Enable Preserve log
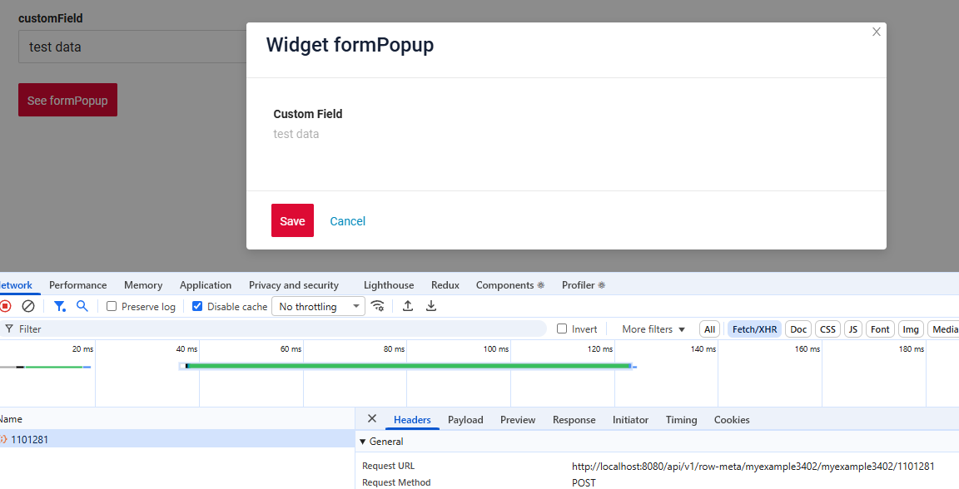Image resolution: width=959 pixels, height=489 pixels. click(112, 306)
